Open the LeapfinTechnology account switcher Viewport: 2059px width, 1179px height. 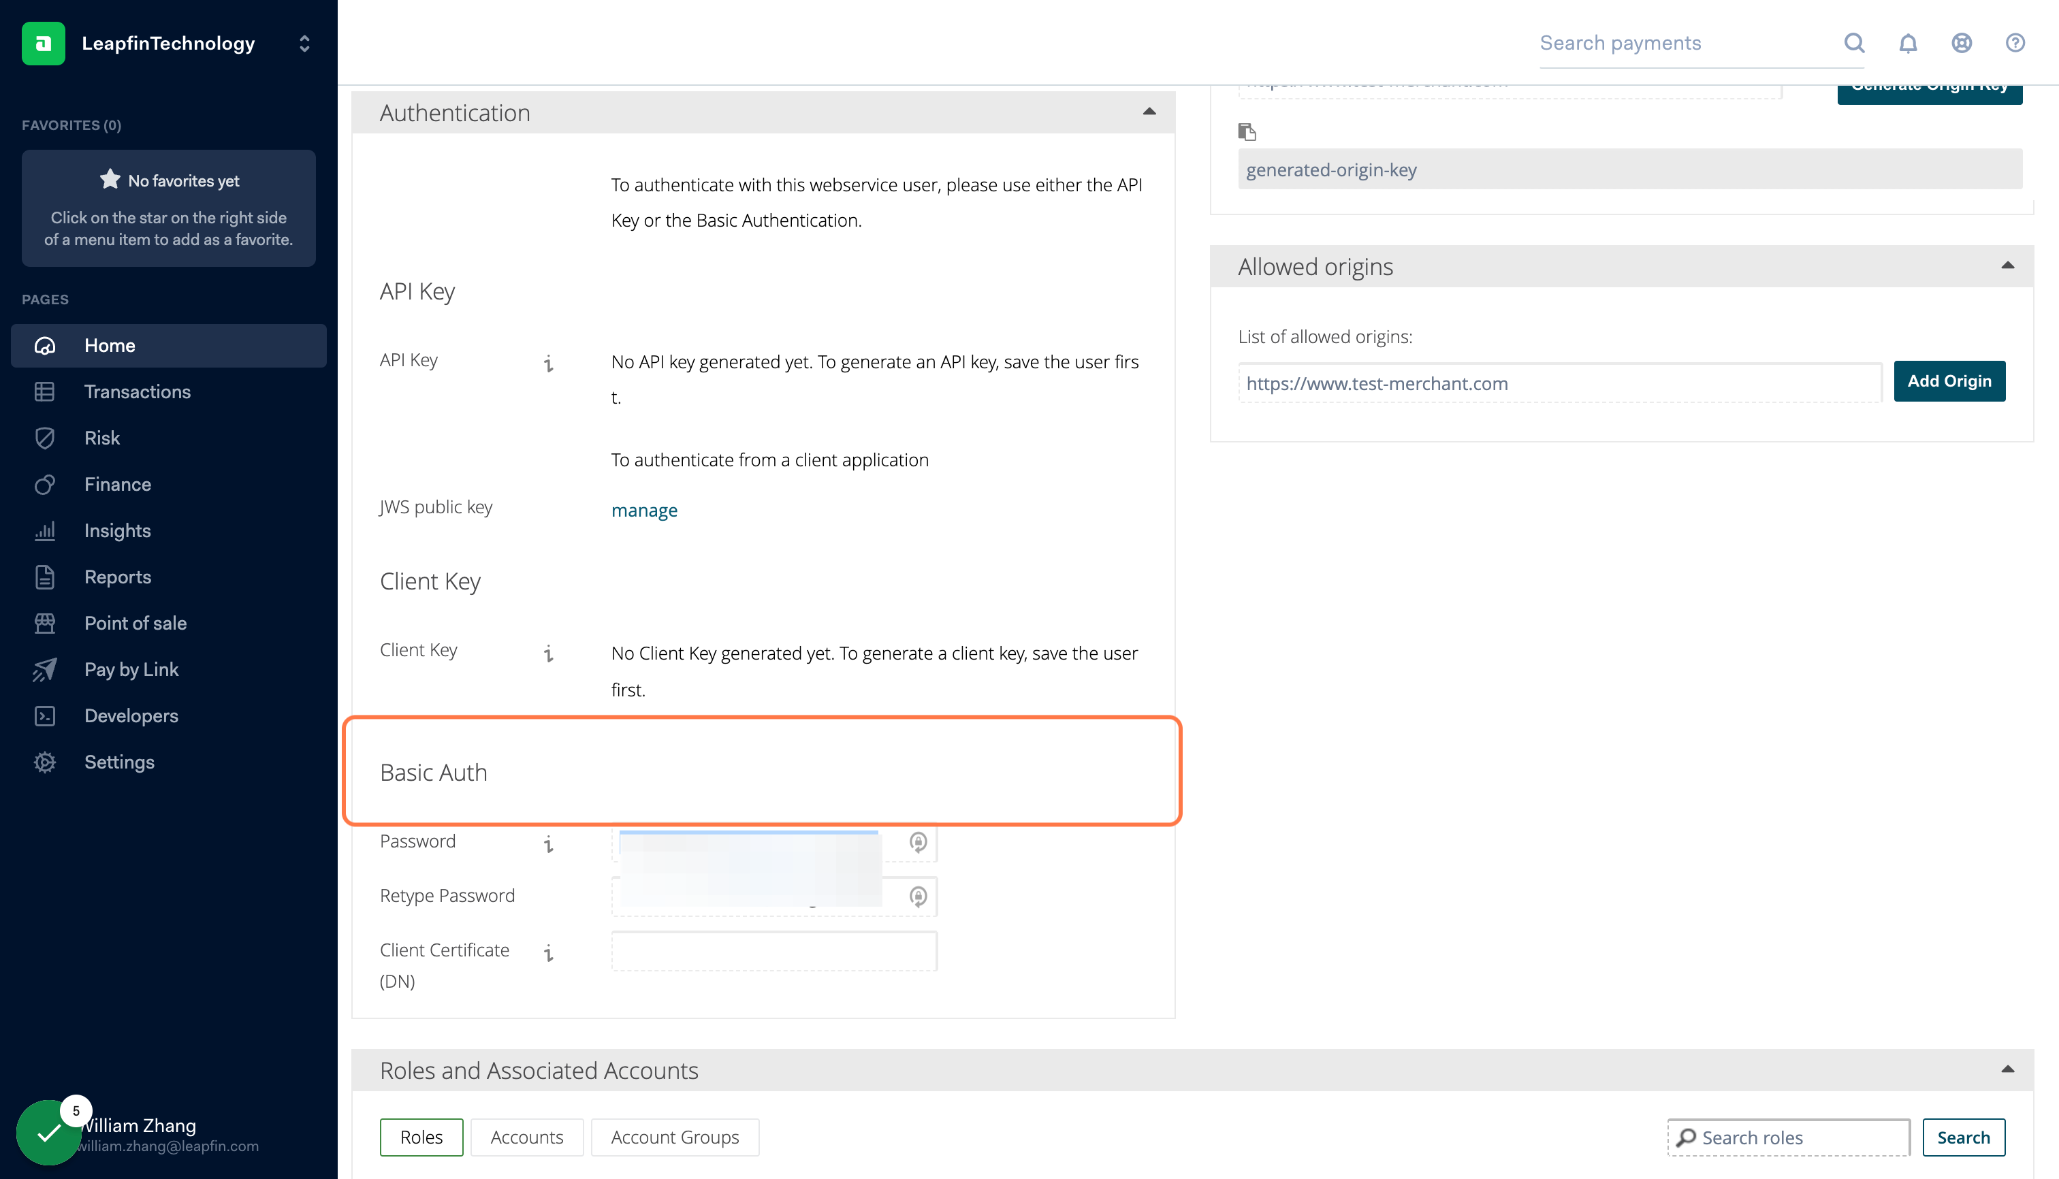304,43
